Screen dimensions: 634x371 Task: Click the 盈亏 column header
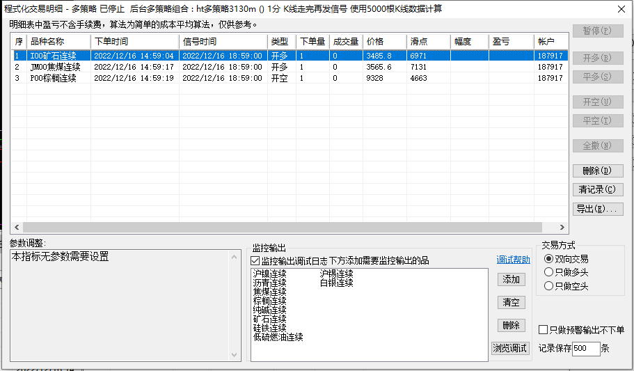tap(511, 42)
